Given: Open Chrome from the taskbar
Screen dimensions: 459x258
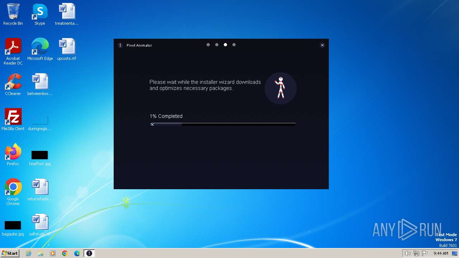Looking at the screenshot, I should (x=65, y=253).
